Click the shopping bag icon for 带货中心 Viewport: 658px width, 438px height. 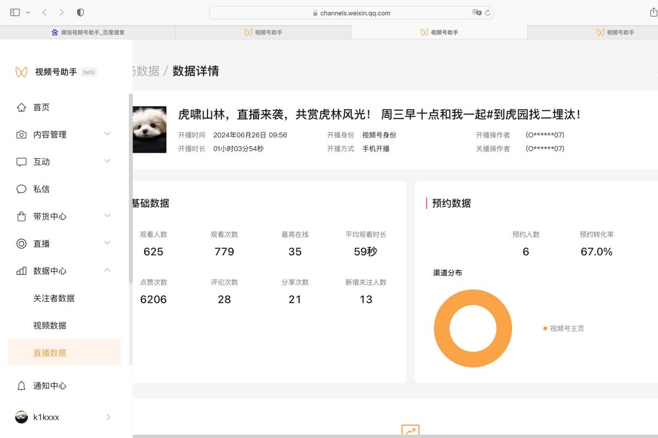tap(21, 217)
